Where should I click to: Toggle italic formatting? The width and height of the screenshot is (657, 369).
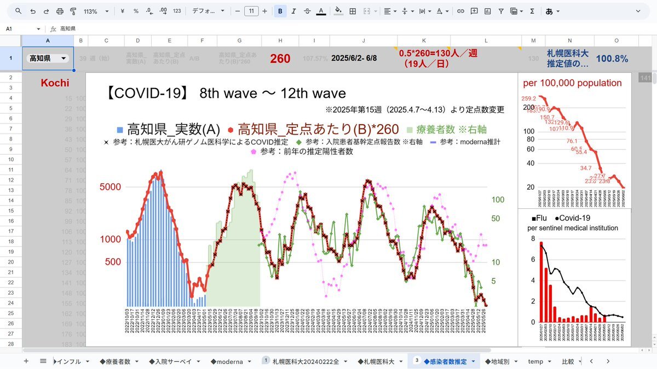294,11
